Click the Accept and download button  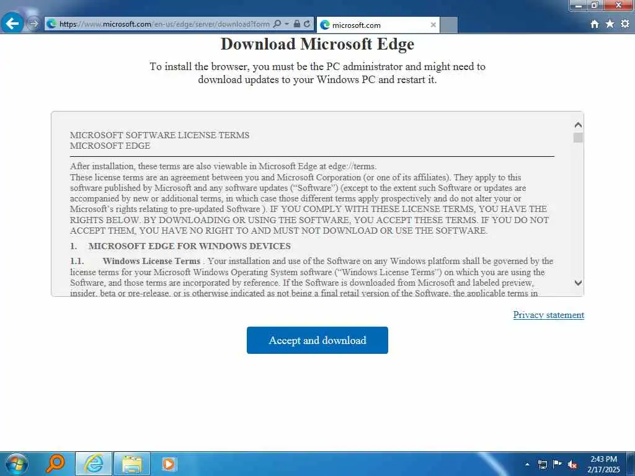[x=317, y=340]
